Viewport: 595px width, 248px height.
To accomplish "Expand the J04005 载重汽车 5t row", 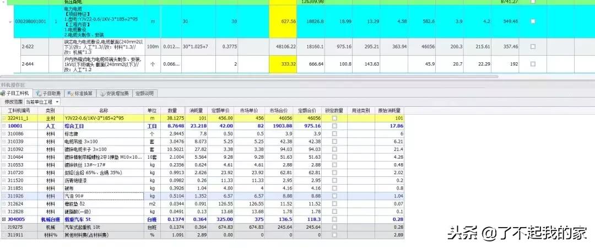I will coord(4,219).
